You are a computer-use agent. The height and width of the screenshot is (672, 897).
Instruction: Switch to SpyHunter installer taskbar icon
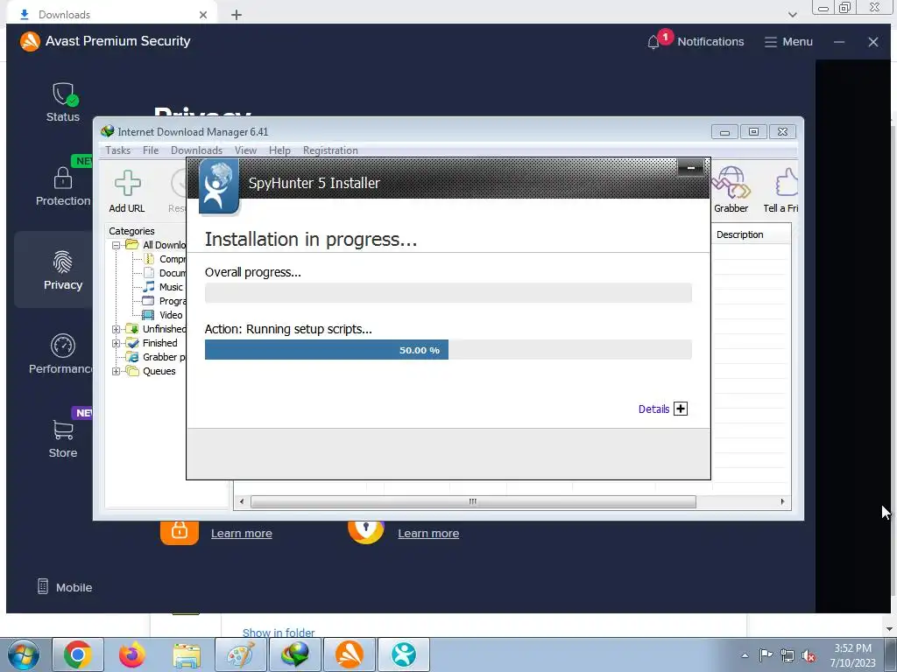tap(403, 654)
